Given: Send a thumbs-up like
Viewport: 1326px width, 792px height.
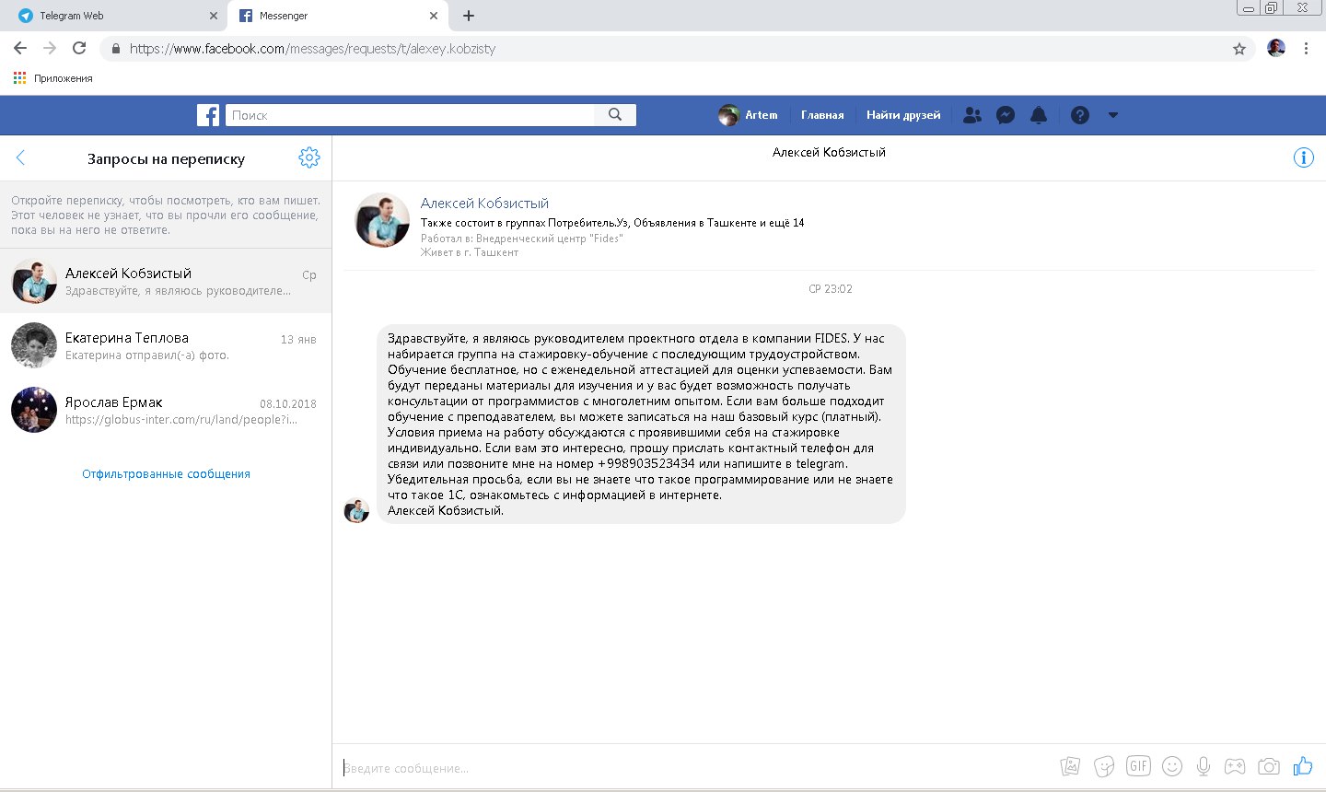Looking at the screenshot, I should (x=1302, y=766).
